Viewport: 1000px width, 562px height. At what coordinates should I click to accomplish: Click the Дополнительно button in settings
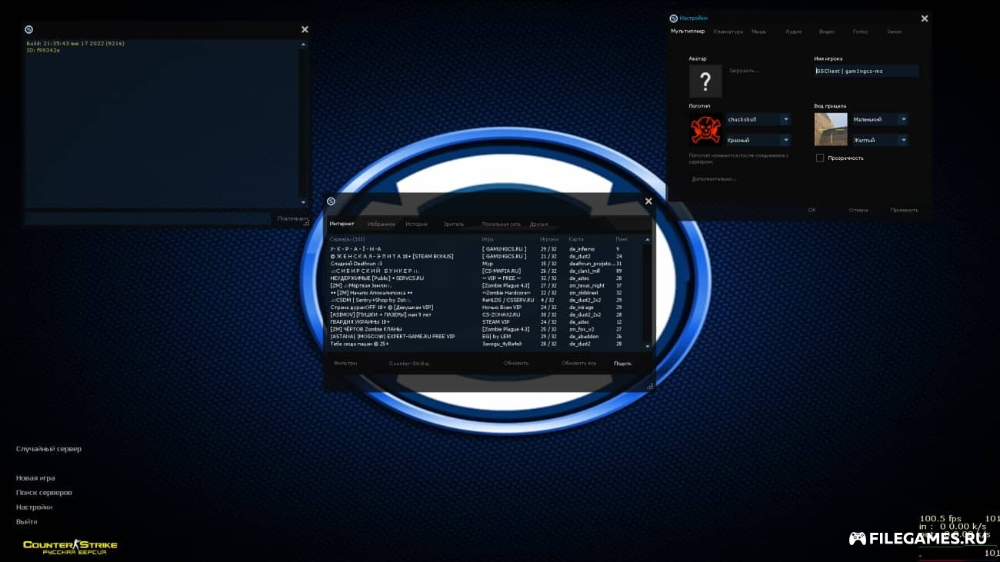714,178
